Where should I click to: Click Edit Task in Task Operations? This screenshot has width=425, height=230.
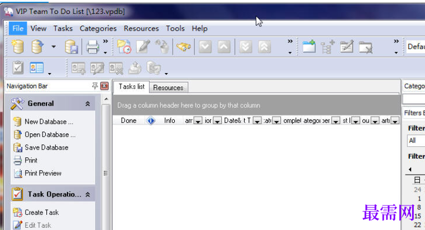[37, 225]
